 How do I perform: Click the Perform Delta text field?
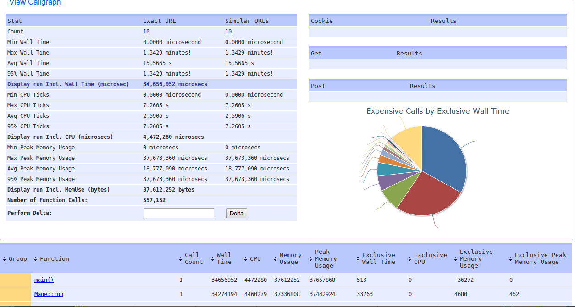pos(179,214)
